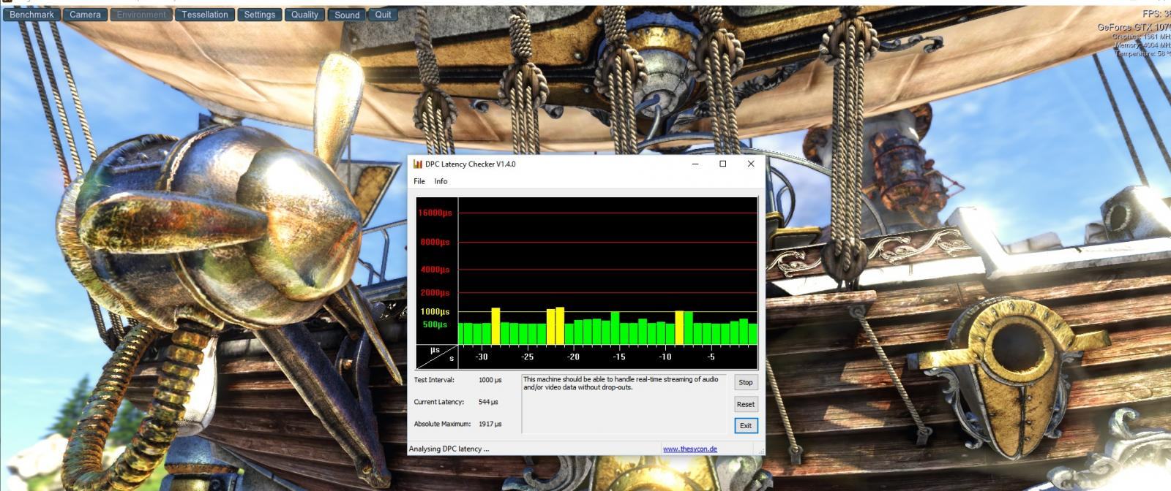The height and width of the screenshot is (491, 1171).
Task: Open the www.thesycon.de link
Action: click(690, 449)
